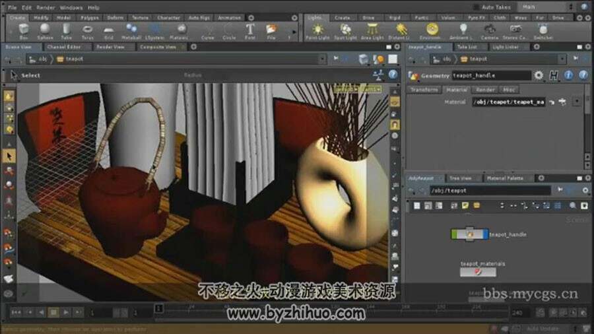594x334 pixels.
Task: Click the Play backward button
Action: point(42,312)
